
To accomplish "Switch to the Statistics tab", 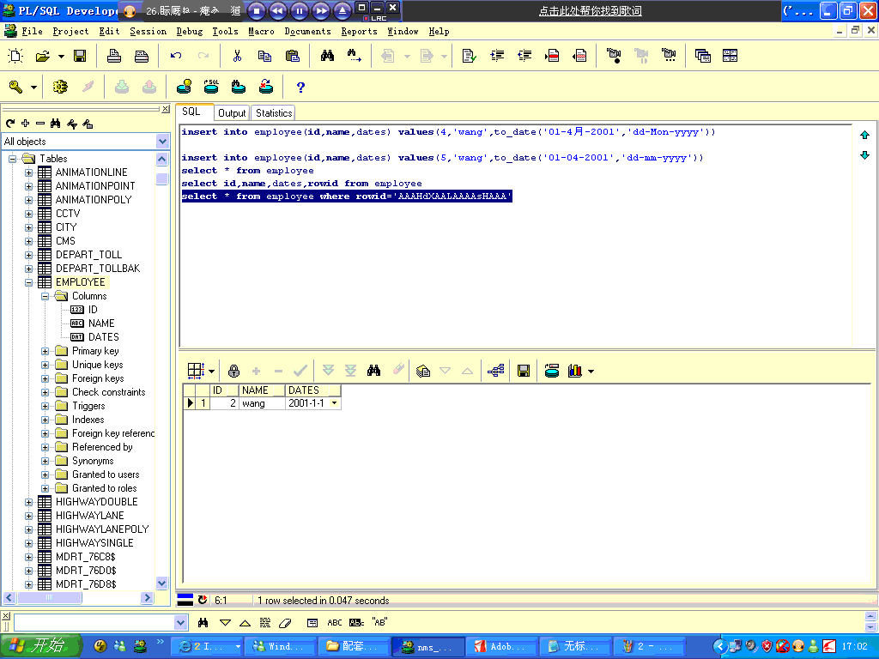I will point(274,113).
